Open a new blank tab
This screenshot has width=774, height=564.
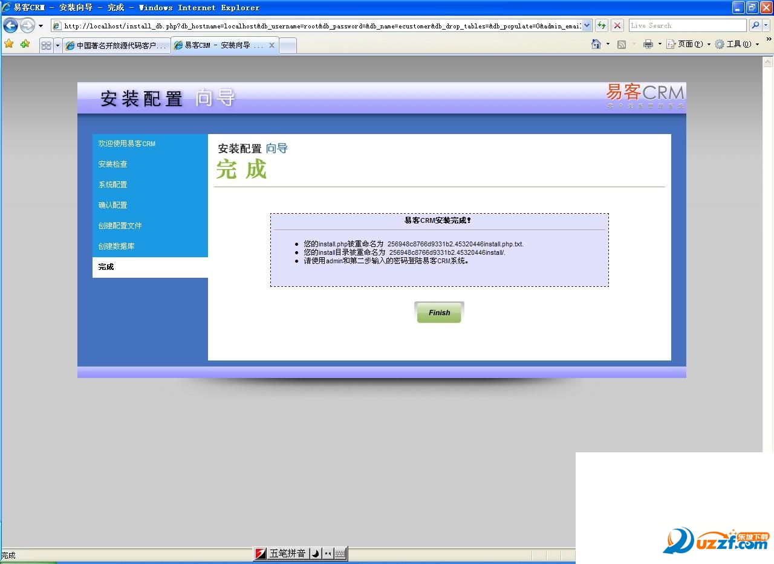click(x=288, y=46)
